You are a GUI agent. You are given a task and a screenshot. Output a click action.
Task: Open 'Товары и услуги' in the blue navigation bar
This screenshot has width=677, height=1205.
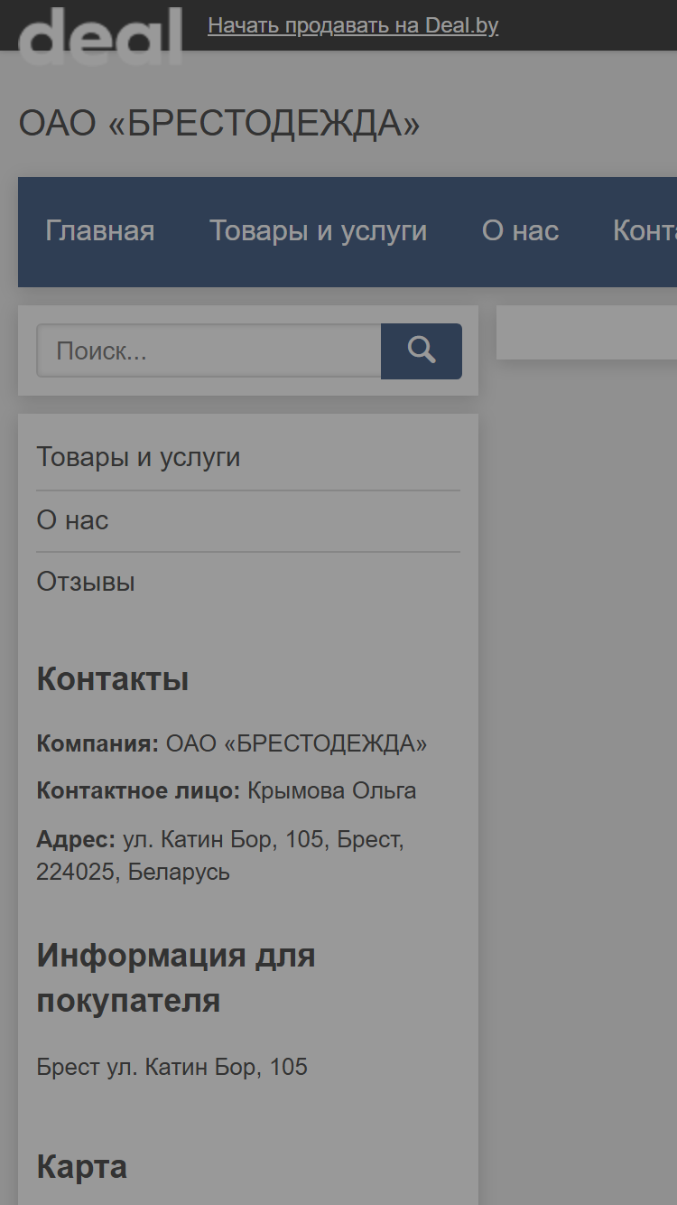pos(319,231)
